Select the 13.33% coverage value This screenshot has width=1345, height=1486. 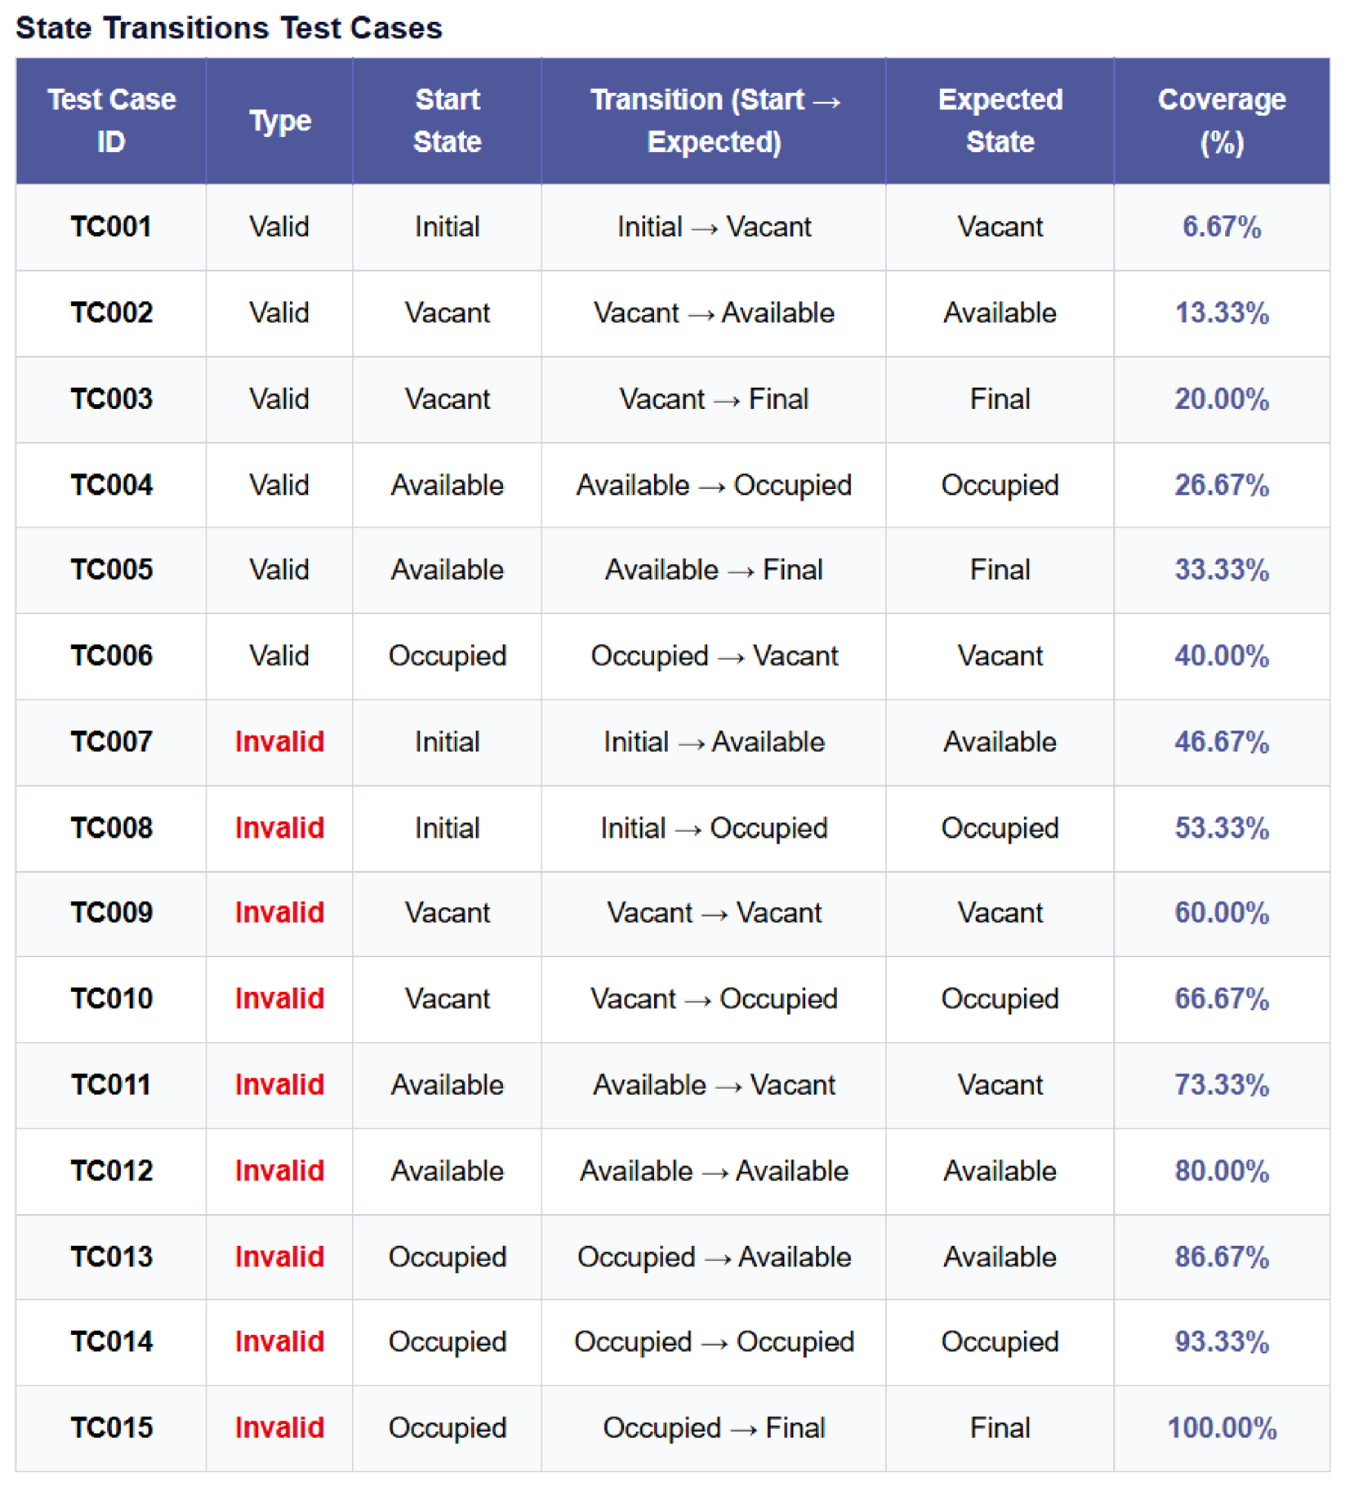click(1221, 313)
